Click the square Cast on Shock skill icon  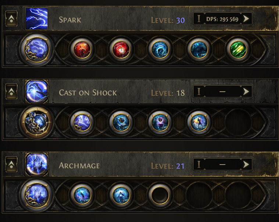point(36,92)
